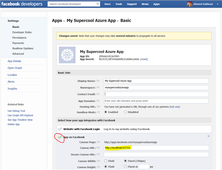Open Open Graph section

tap(15, 68)
